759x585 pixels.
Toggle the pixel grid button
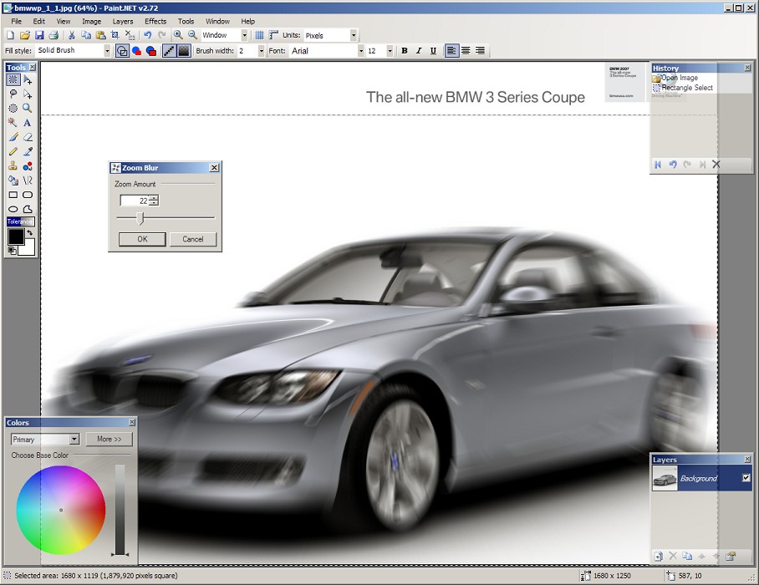[x=259, y=35]
